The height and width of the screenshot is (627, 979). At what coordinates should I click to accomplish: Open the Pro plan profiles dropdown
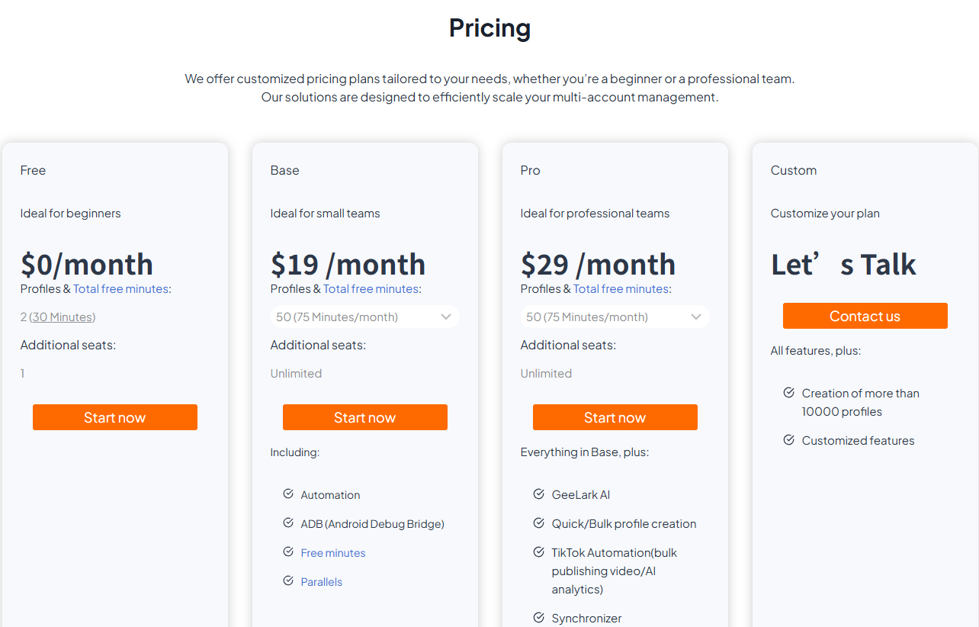pos(615,317)
